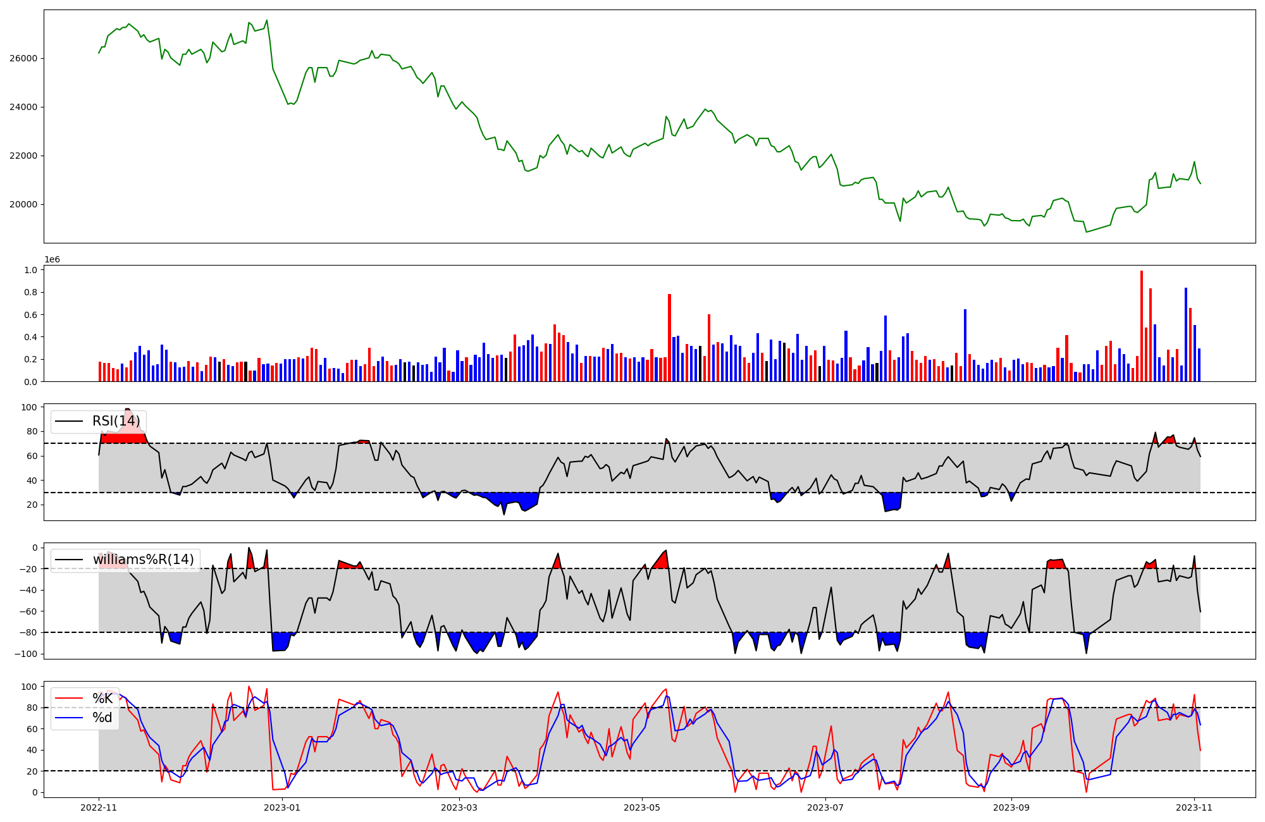Click the 2022-11 date tick label
The height and width of the screenshot is (822, 1265).
99,807
